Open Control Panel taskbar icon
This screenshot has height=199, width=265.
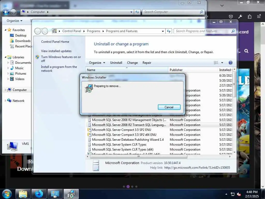(55, 194)
